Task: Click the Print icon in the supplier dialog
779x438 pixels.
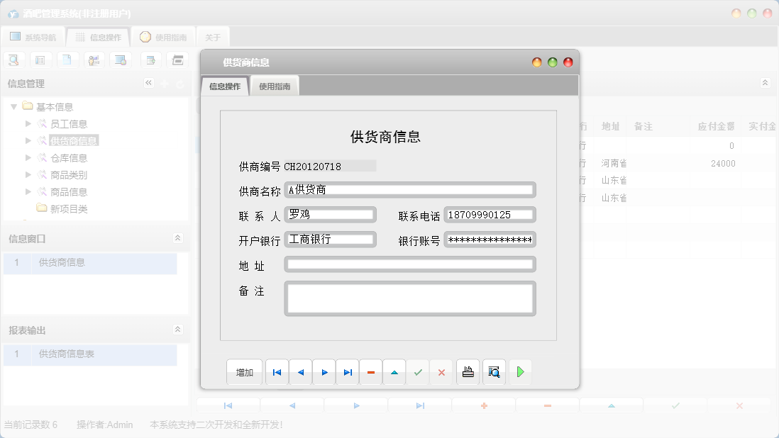Action: [x=468, y=372]
